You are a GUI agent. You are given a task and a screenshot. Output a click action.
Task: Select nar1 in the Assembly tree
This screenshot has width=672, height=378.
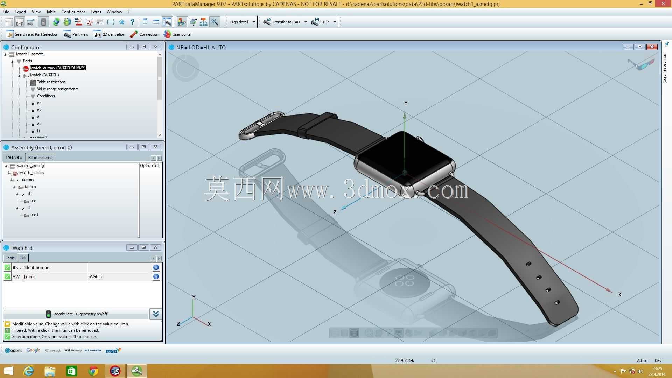pos(34,215)
